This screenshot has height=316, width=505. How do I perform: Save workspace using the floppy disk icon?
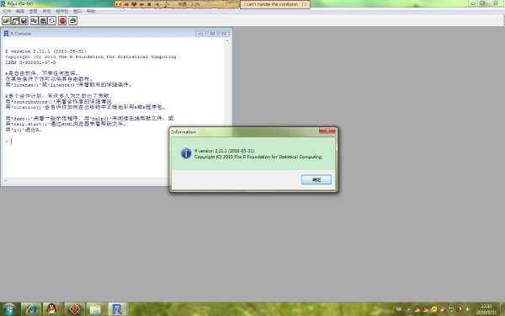[24, 20]
